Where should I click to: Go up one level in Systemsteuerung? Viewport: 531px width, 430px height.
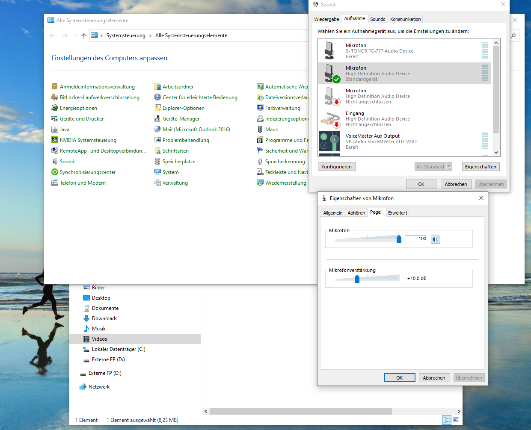[84, 35]
